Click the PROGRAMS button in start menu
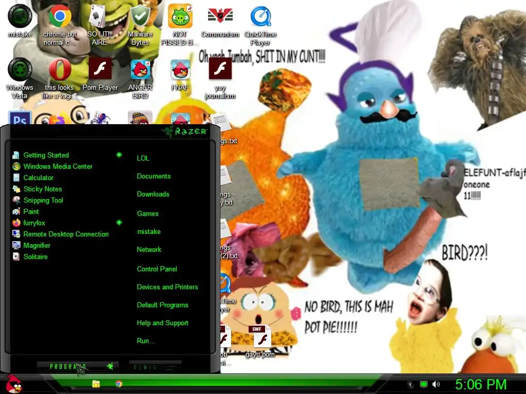This screenshot has height=394, width=526. pos(78,366)
